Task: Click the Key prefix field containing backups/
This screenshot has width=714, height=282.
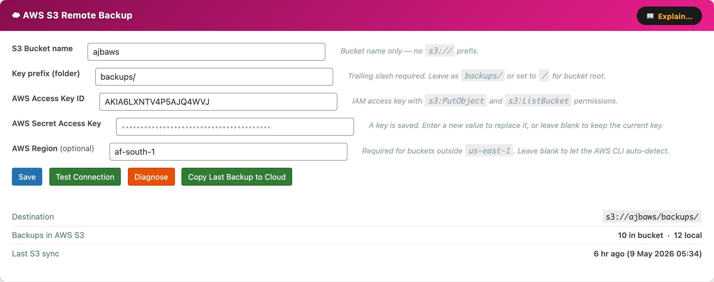Action: 214,77
